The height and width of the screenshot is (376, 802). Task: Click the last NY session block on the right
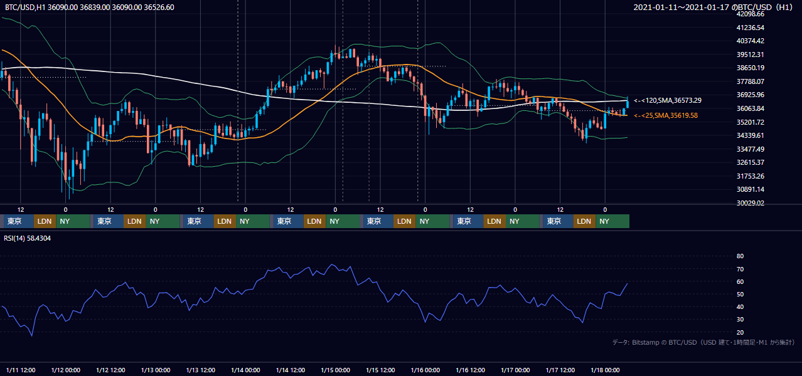pos(612,221)
